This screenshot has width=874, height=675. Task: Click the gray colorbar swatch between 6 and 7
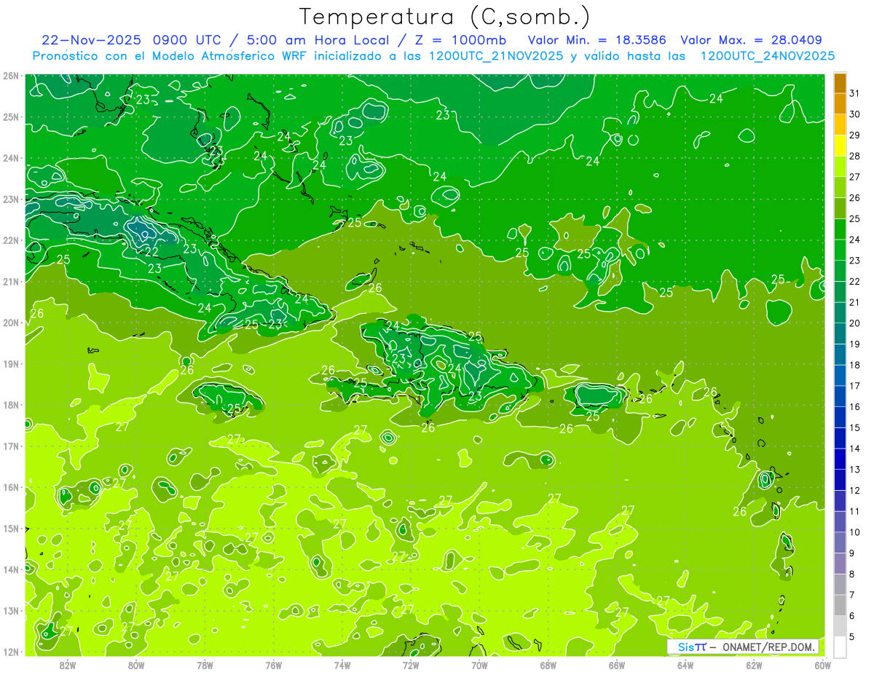(x=840, y=606)
